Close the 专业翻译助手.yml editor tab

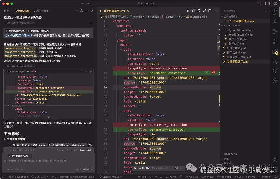click(x=128, y=11)
